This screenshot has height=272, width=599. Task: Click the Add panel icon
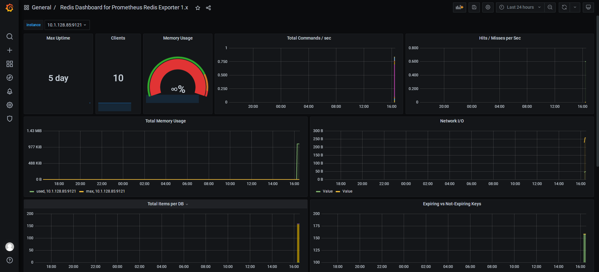460,7
